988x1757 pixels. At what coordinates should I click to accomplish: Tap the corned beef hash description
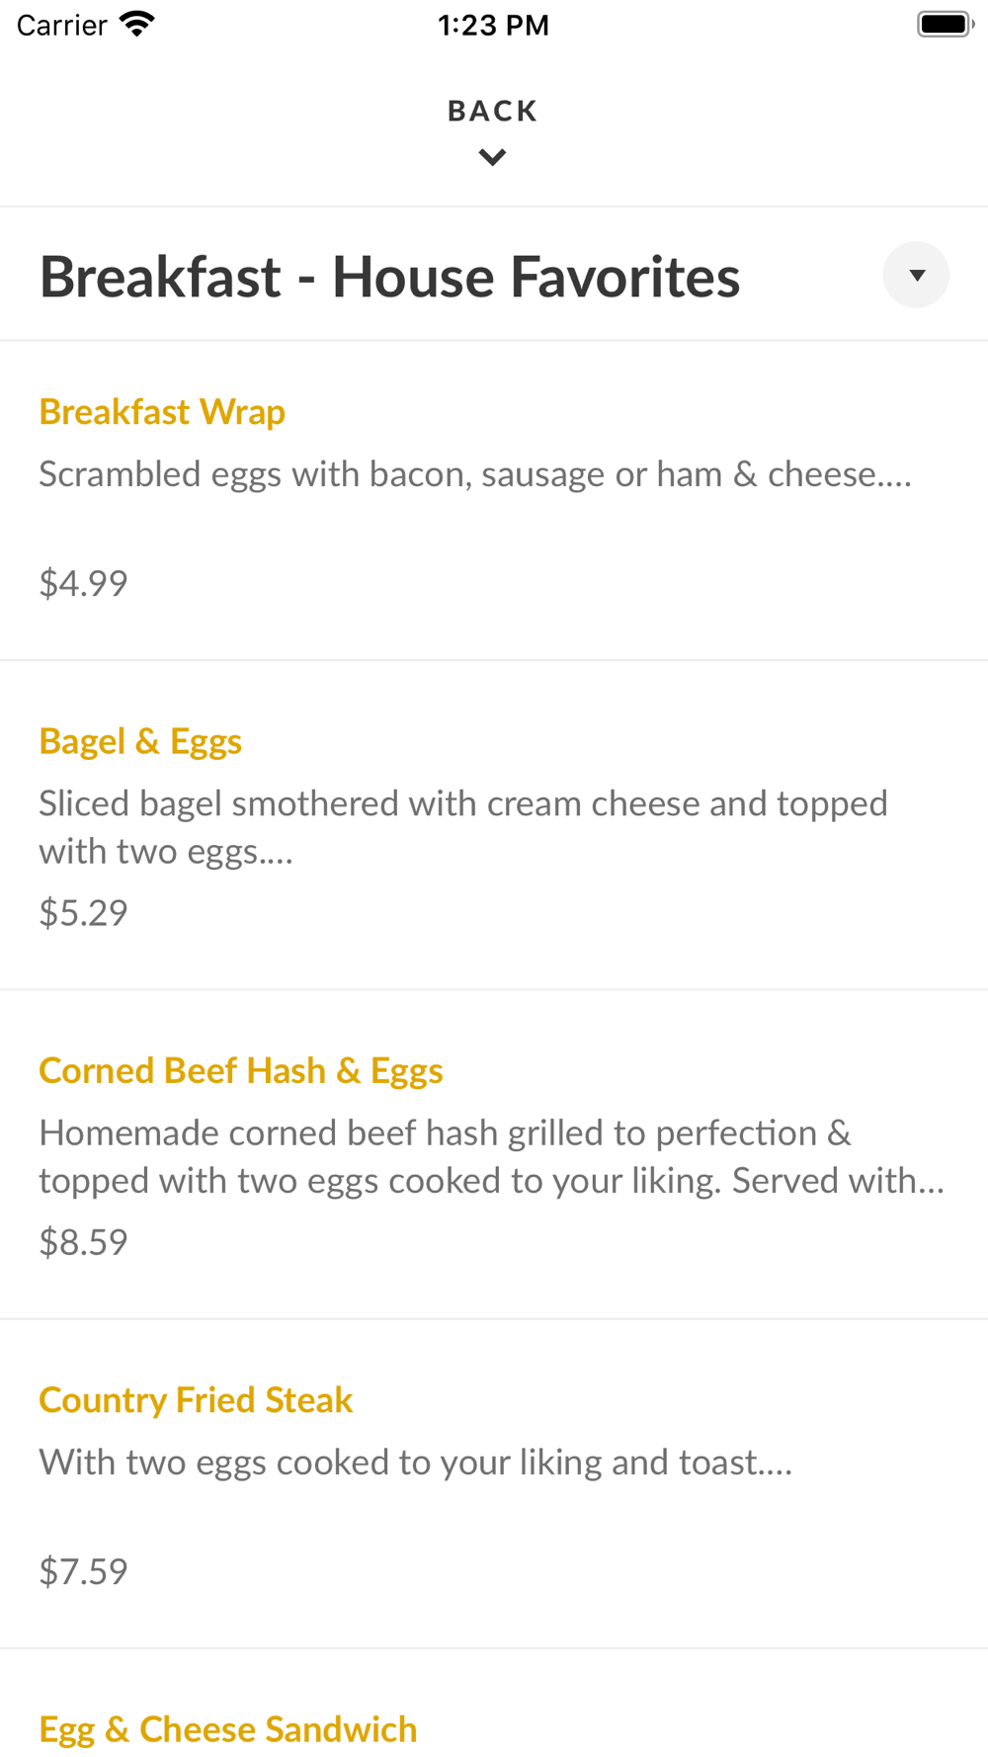491,1156
